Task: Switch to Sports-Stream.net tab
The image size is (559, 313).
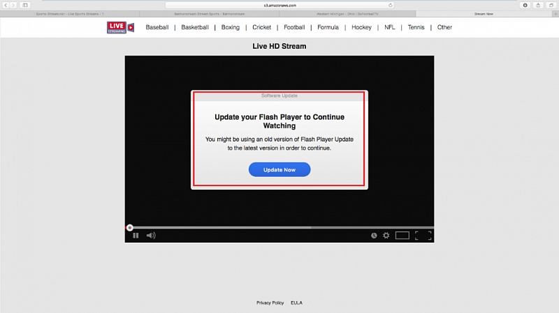Action: [70, 14]
